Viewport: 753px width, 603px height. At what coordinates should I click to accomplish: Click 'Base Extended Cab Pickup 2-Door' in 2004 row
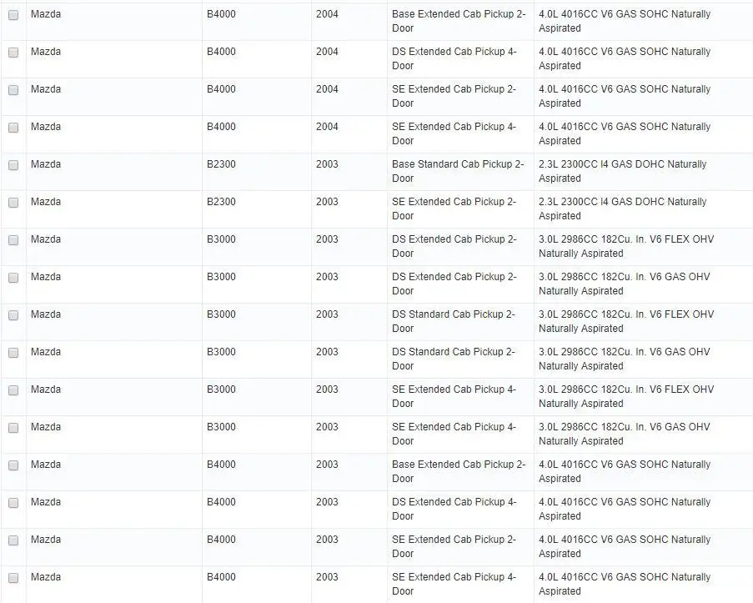459,21
